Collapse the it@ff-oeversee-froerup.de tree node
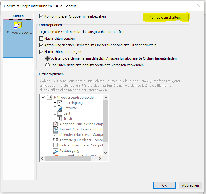The image size is (206, 194). (43, 98)
